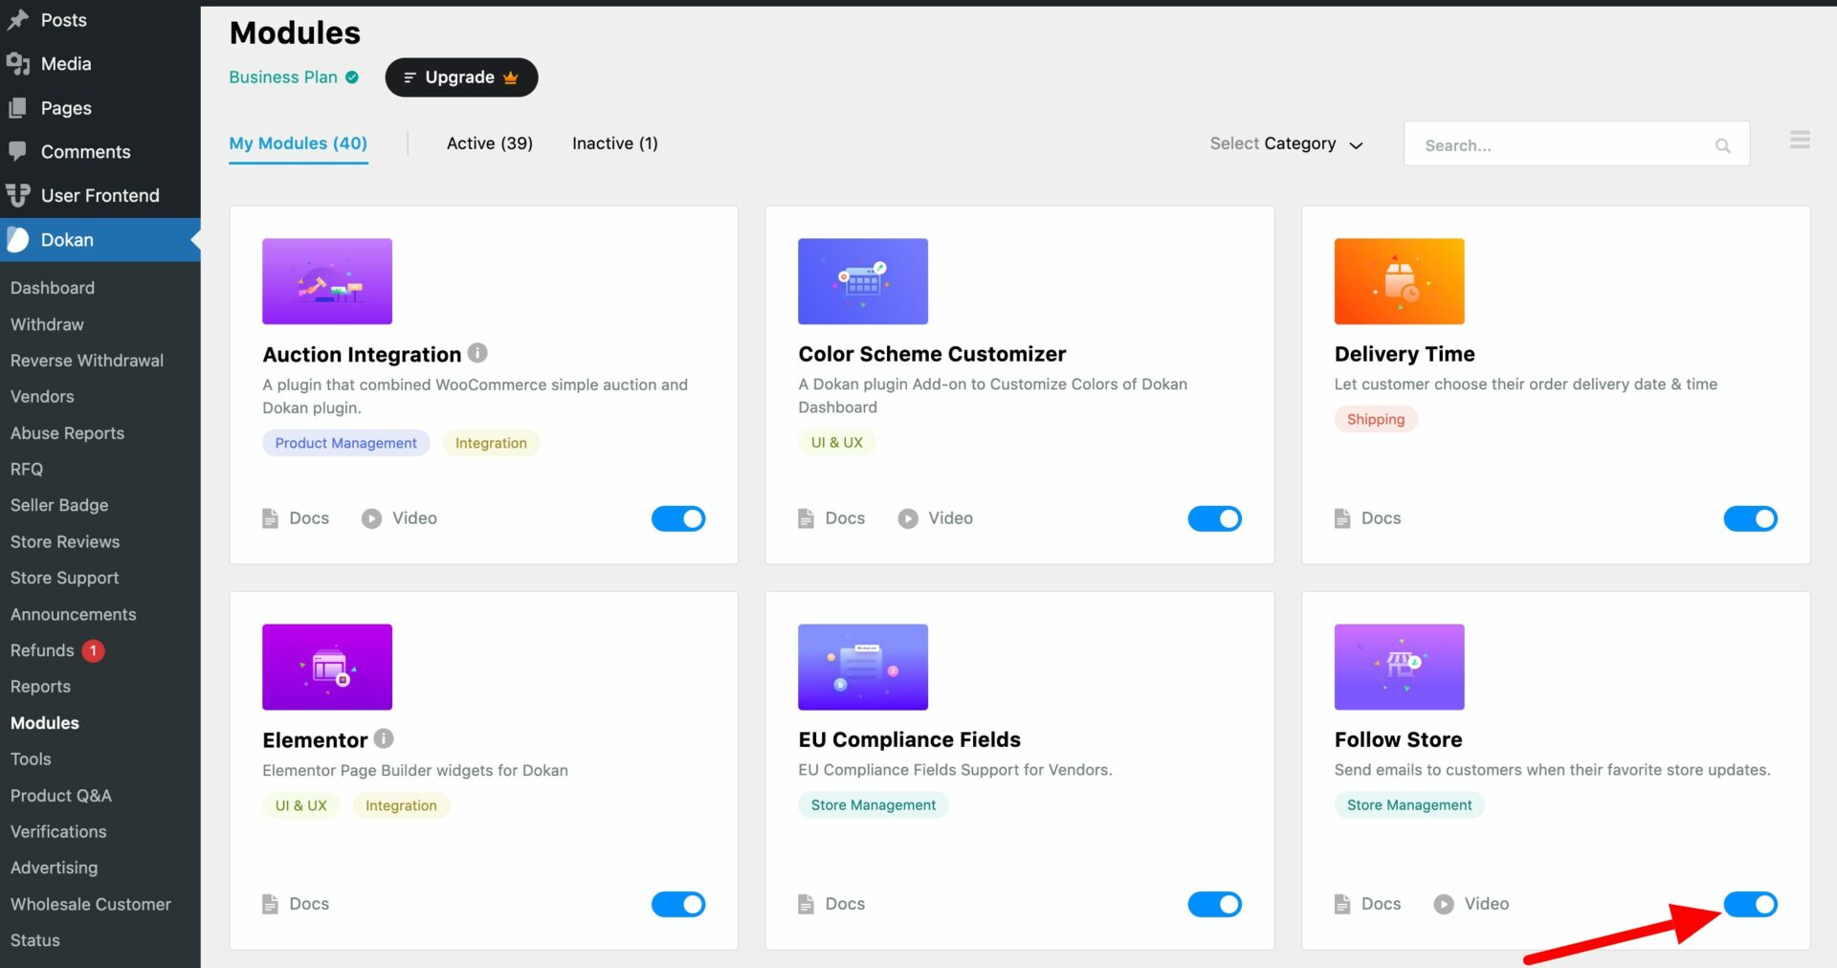Click Follow Store video play icon
1837x968 pixels.
[x=1444, y=904]
